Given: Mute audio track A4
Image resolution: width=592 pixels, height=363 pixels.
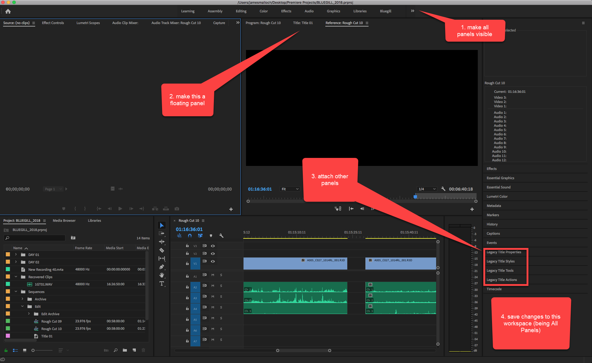Looking at the screenshot, I should [x=213, y=307].
